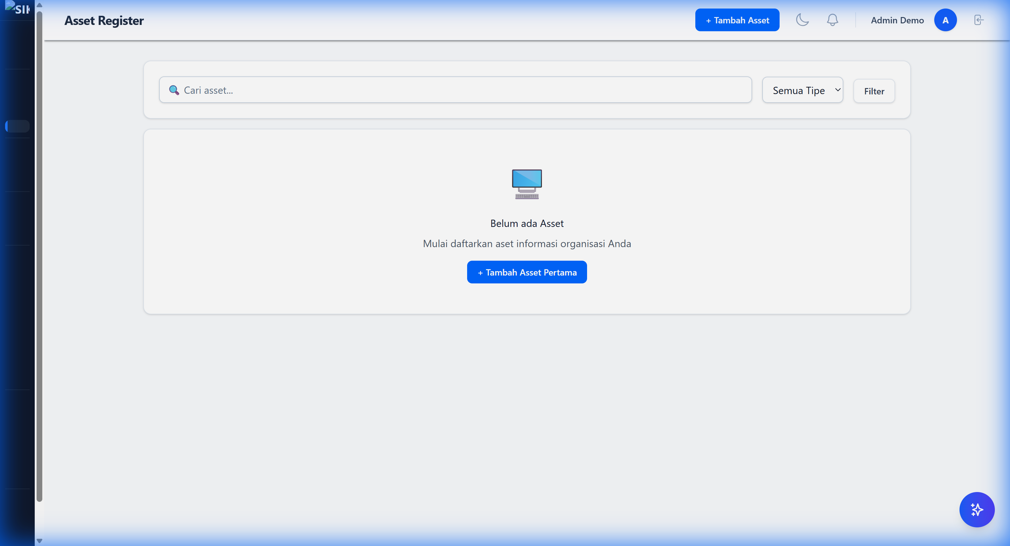Click the blue 'A' user avatar
Viewport: 1010px width, 546px height.
[x=945, y=20]
